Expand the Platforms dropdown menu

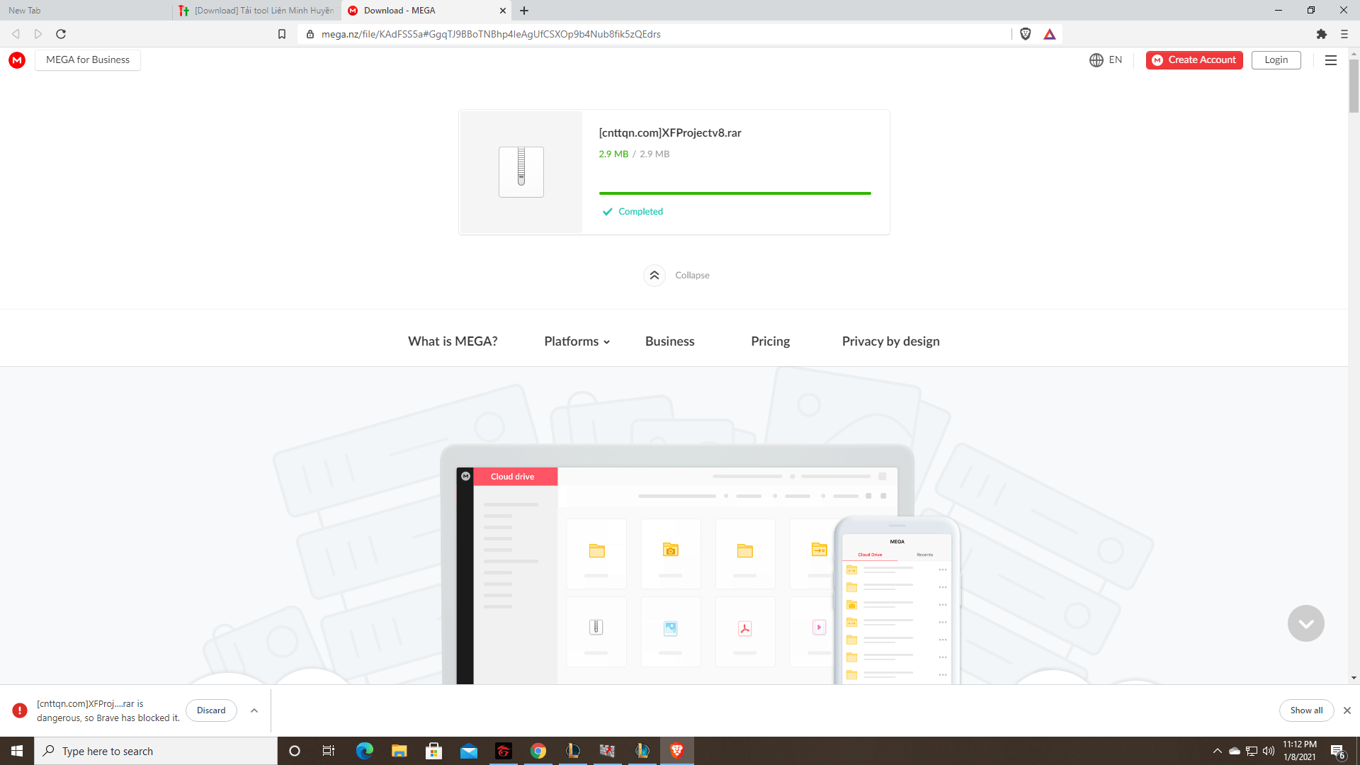(577, 341)
